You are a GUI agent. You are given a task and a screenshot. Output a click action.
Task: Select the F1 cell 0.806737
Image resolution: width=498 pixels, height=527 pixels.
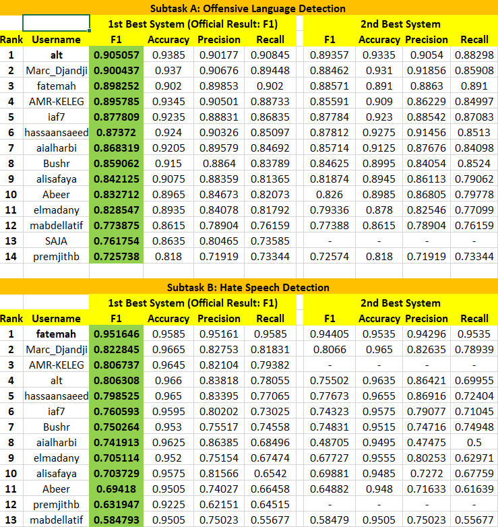point(117,365)
